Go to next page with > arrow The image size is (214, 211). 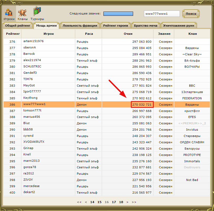tap(127, 202)
